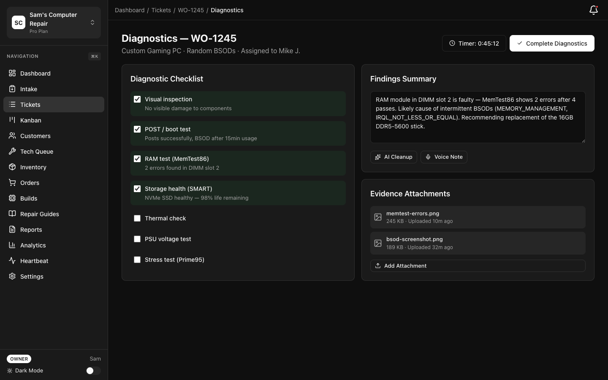
Task: Uncheck the RAM test (MemTest86) checkbox
Action: (137, 159)
